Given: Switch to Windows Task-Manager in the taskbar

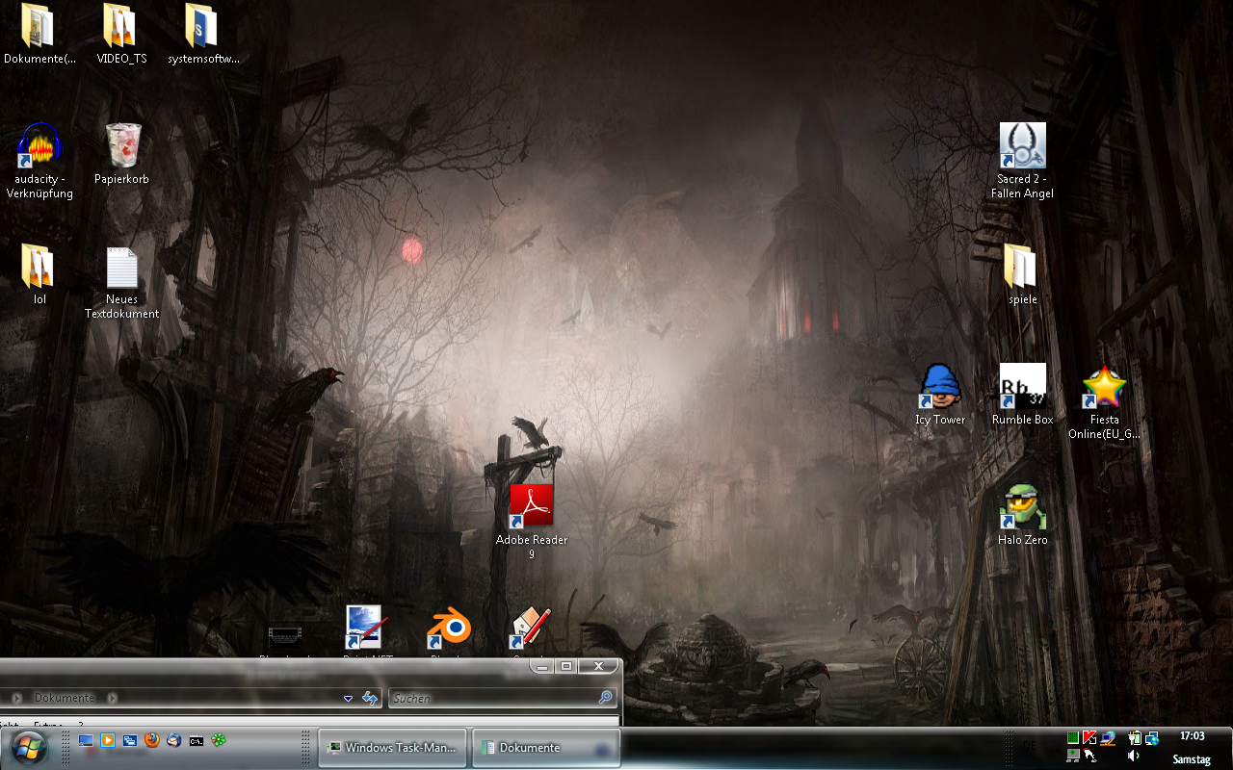Looking at the screenshot, I should [392, 748].
